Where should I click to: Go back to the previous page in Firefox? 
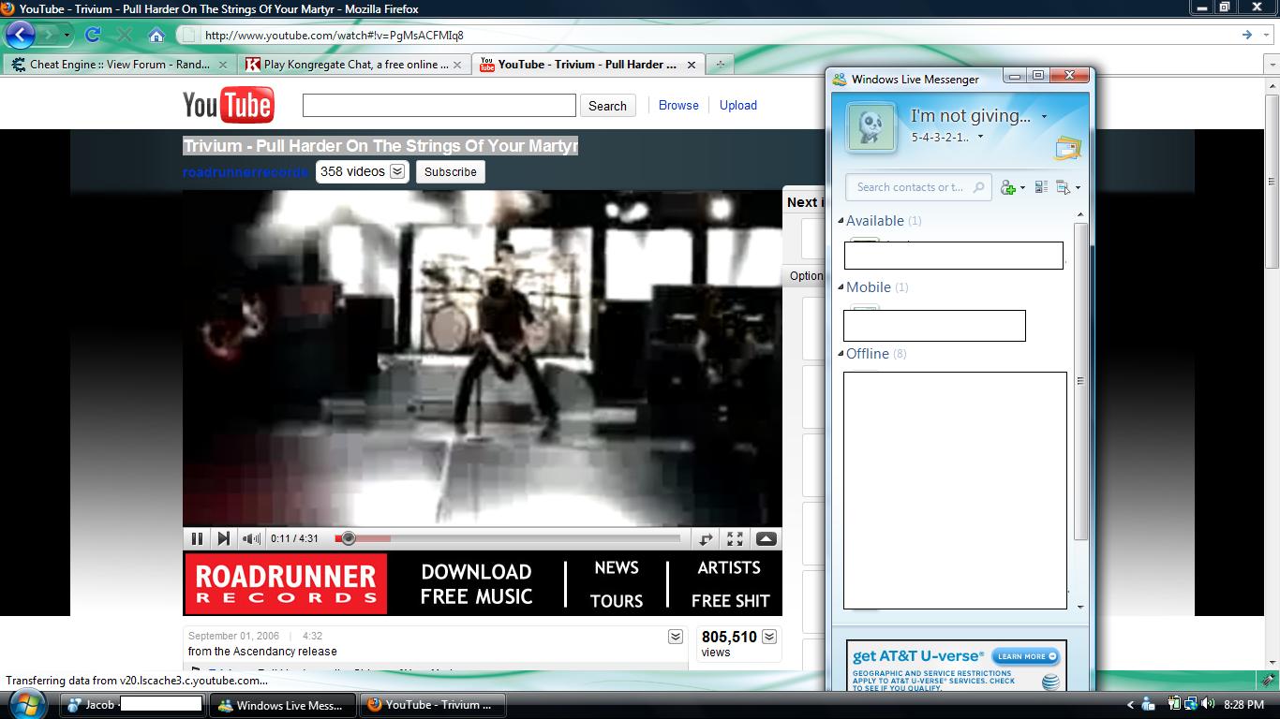pyautogui.click(x=21, y=35)
